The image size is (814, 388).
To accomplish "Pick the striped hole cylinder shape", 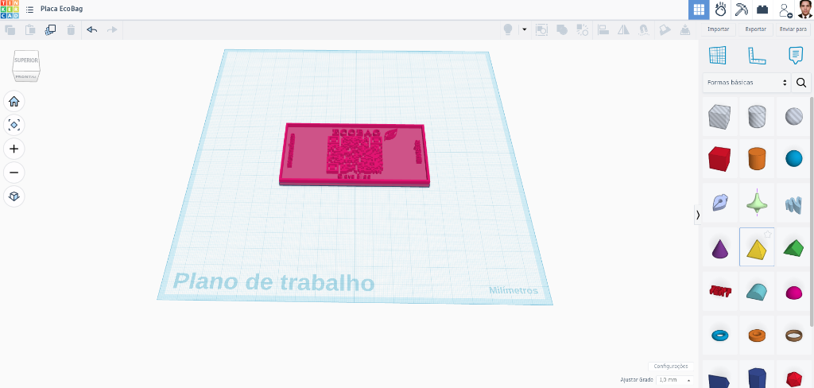I will point(757,116).
